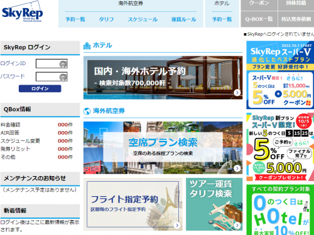Open the 運賃ルール menu item
The image size is (314, 235).
click(x=183, y=19)
